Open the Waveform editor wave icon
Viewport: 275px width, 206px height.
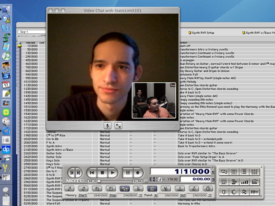(x=244, y=192)
